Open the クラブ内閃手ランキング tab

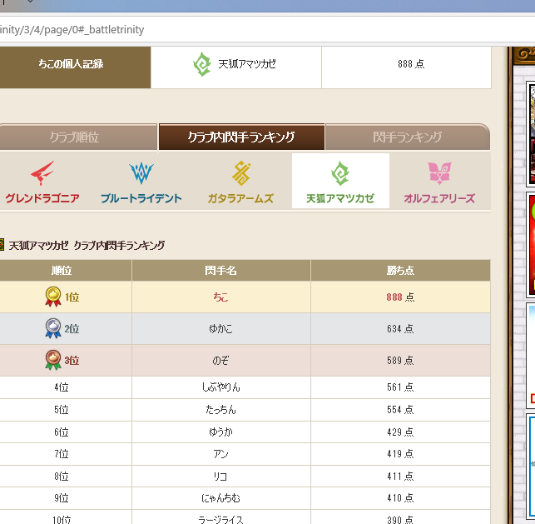241,137
